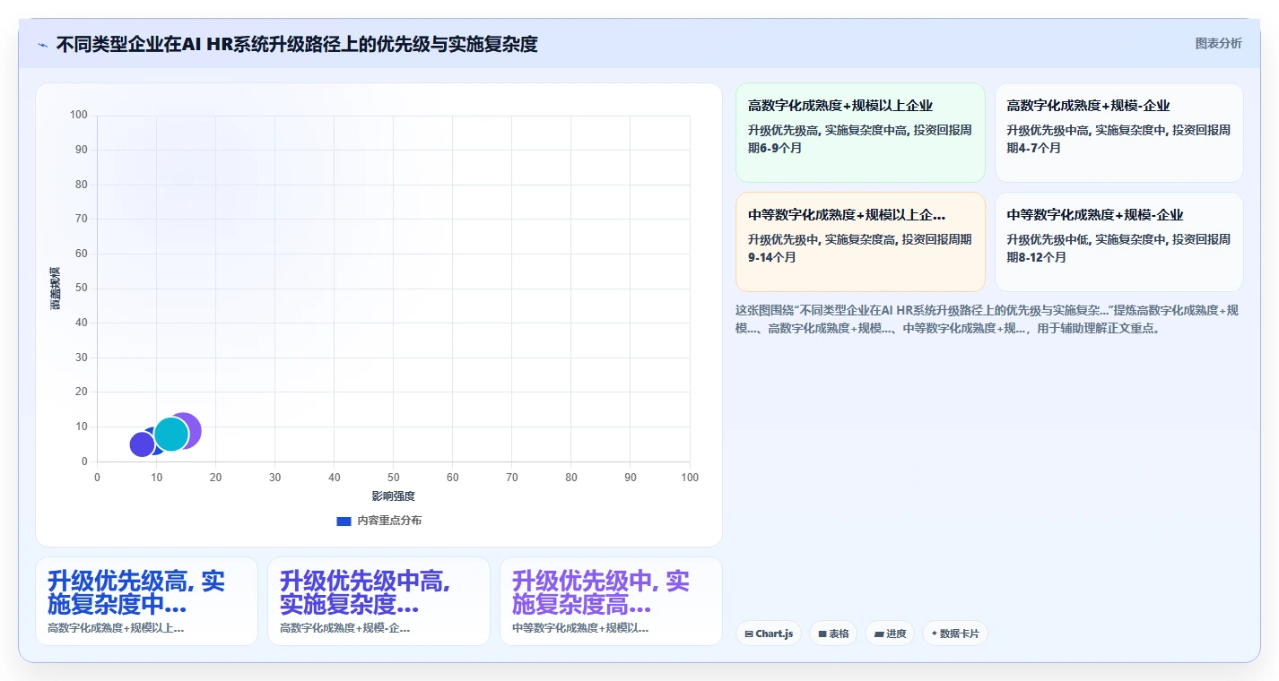Image resolution: width=1279 pixels, height=681 pixels.
Task: Click the 进度 tag
Action: (x=890, y=634)
